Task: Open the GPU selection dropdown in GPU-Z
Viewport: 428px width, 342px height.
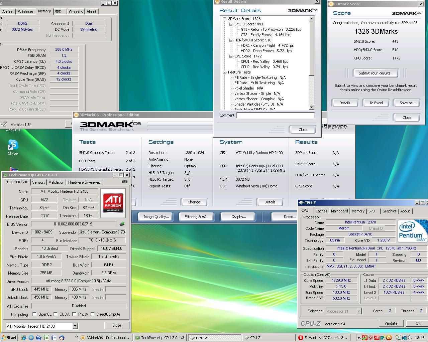Action: 75,326
